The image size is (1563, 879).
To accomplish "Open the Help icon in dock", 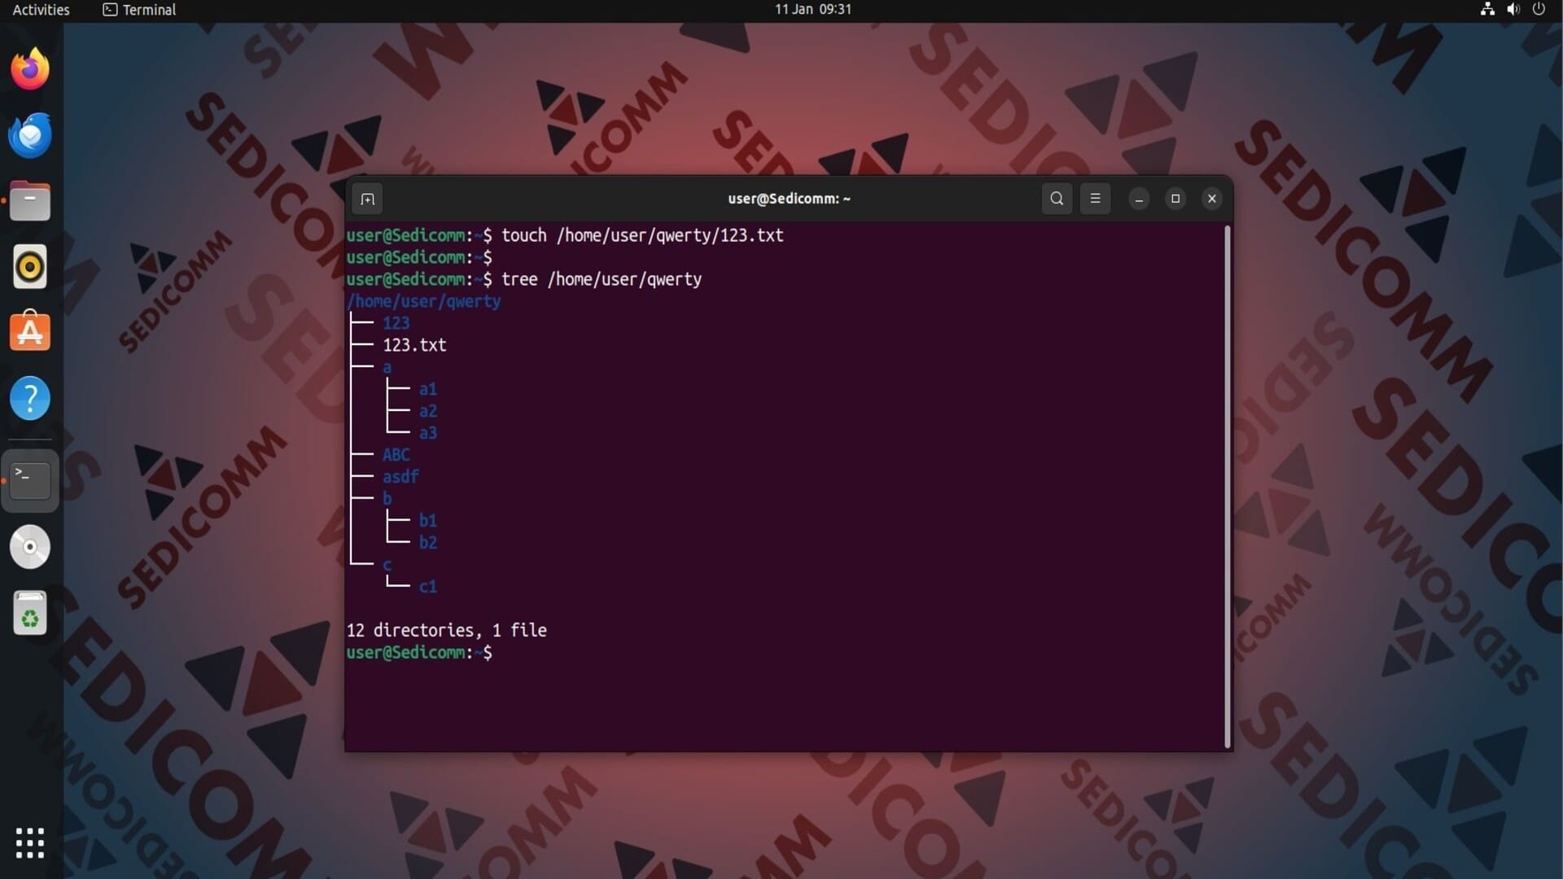I will (x=30, y=399).
